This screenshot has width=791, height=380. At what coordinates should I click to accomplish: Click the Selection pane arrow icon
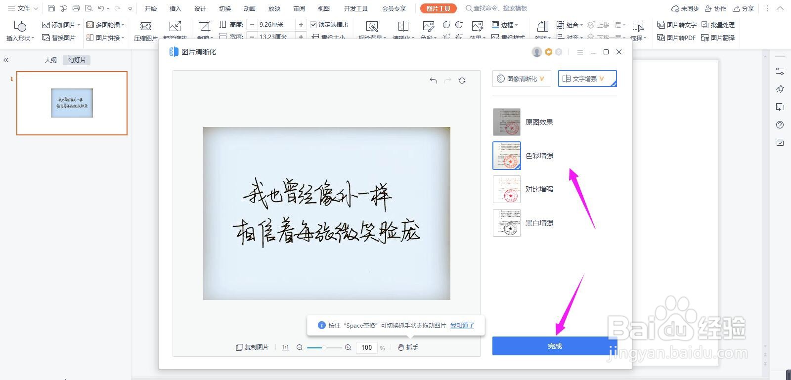[x=638, y=27]
